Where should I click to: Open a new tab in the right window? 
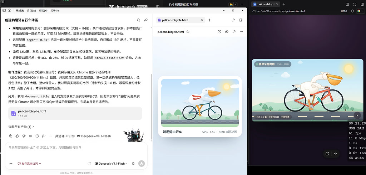[284, 4]
